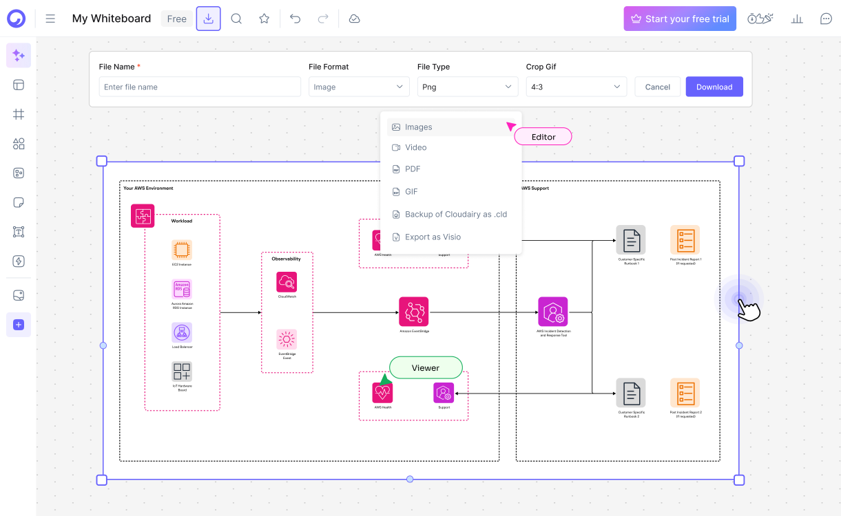Image resolution: width=841 pixels, height=516 pixels.
Task: Select Video from the format menu
Action: pos(416,147)
